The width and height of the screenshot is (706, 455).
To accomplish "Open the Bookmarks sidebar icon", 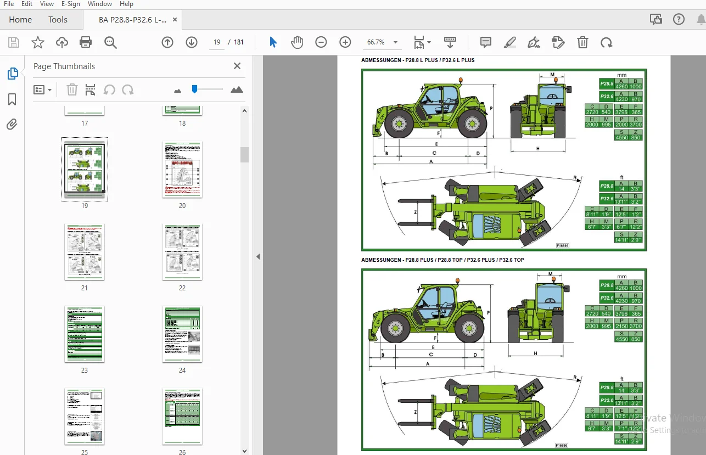I will click(12, 99).
